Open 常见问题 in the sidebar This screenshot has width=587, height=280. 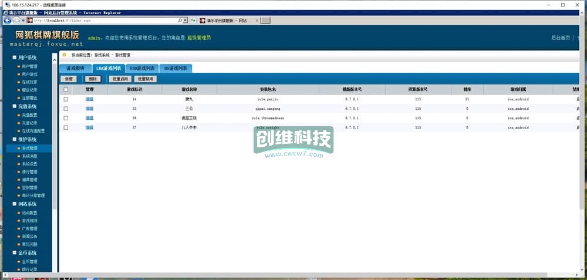point(29,244)
